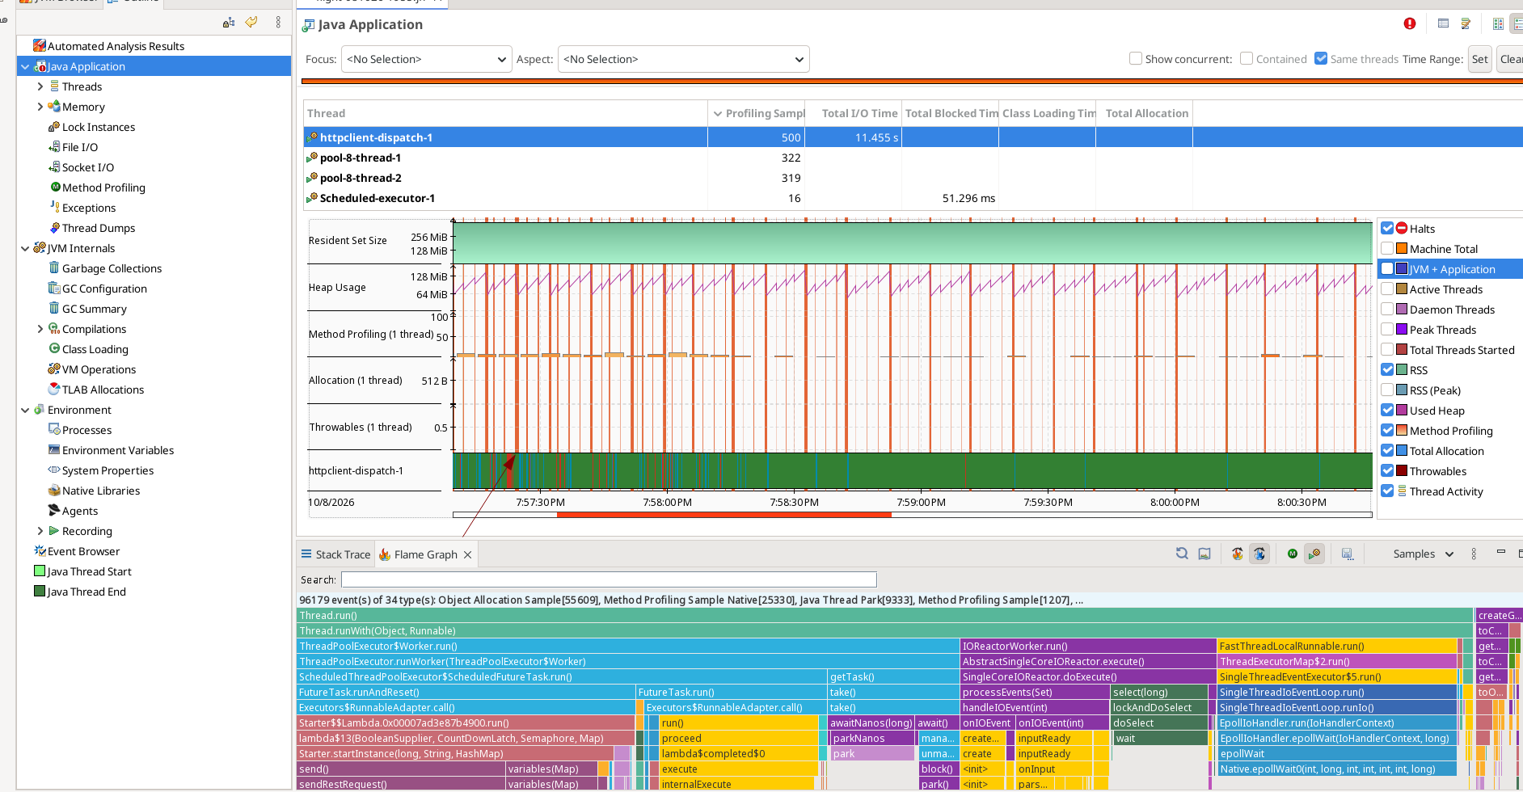
Task: Open the flame graph panel three-dot menu
Action: [x=1474, y=554]
